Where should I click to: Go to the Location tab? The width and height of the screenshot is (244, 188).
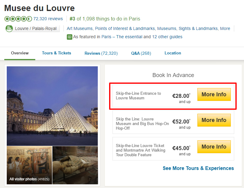(x=173, y=53)
